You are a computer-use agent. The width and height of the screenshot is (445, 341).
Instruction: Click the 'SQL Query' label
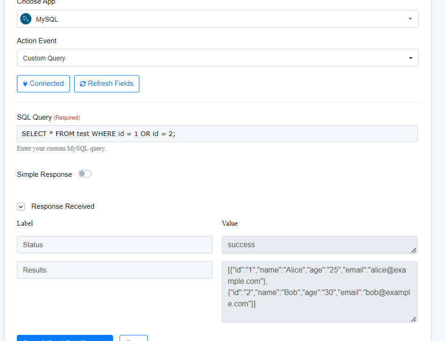34,117
